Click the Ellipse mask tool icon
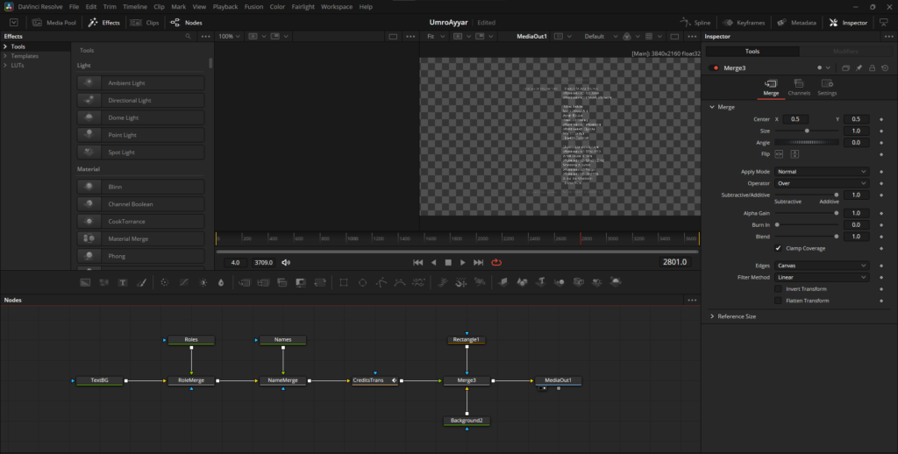The image size is (898, 454). tap(362, 282)
